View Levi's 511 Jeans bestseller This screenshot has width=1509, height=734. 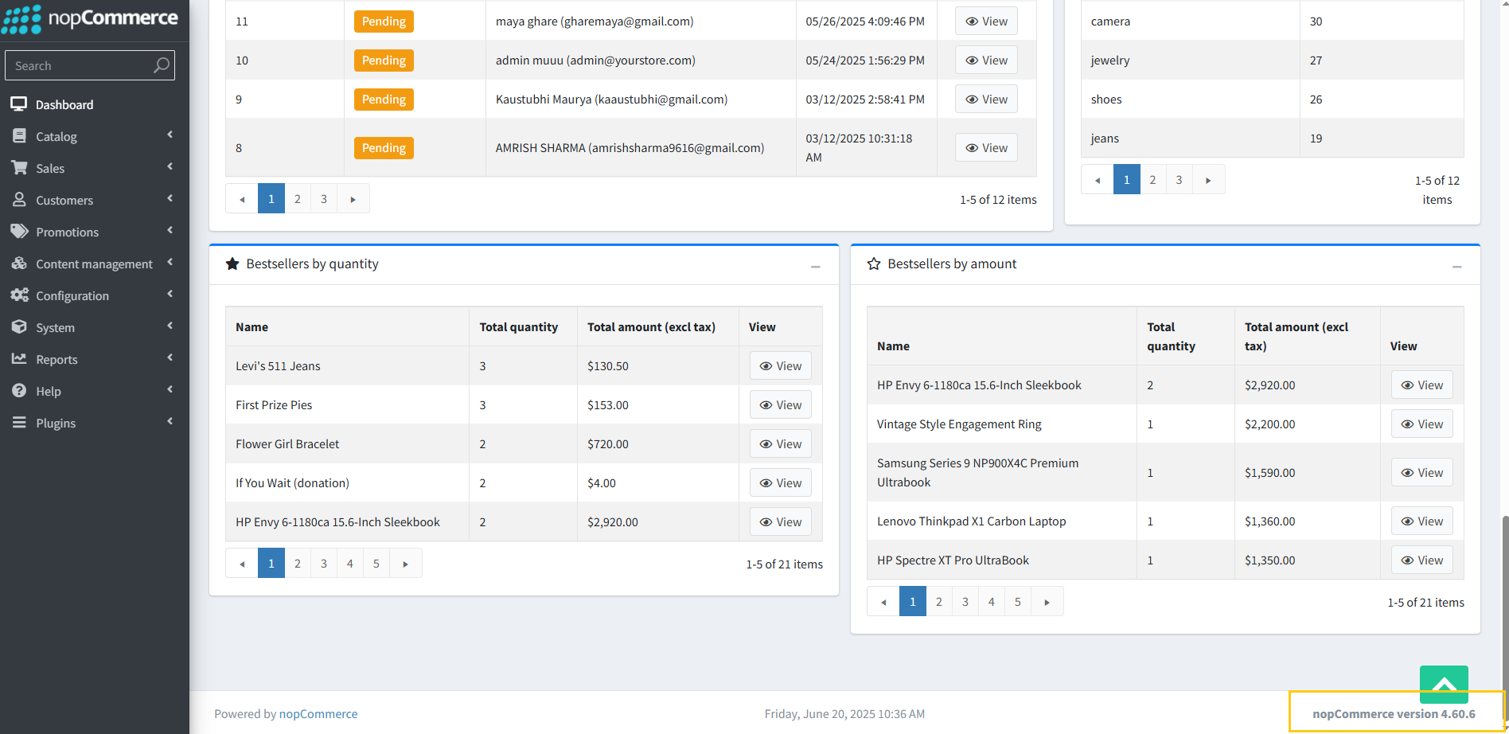[x=781, y=366]
